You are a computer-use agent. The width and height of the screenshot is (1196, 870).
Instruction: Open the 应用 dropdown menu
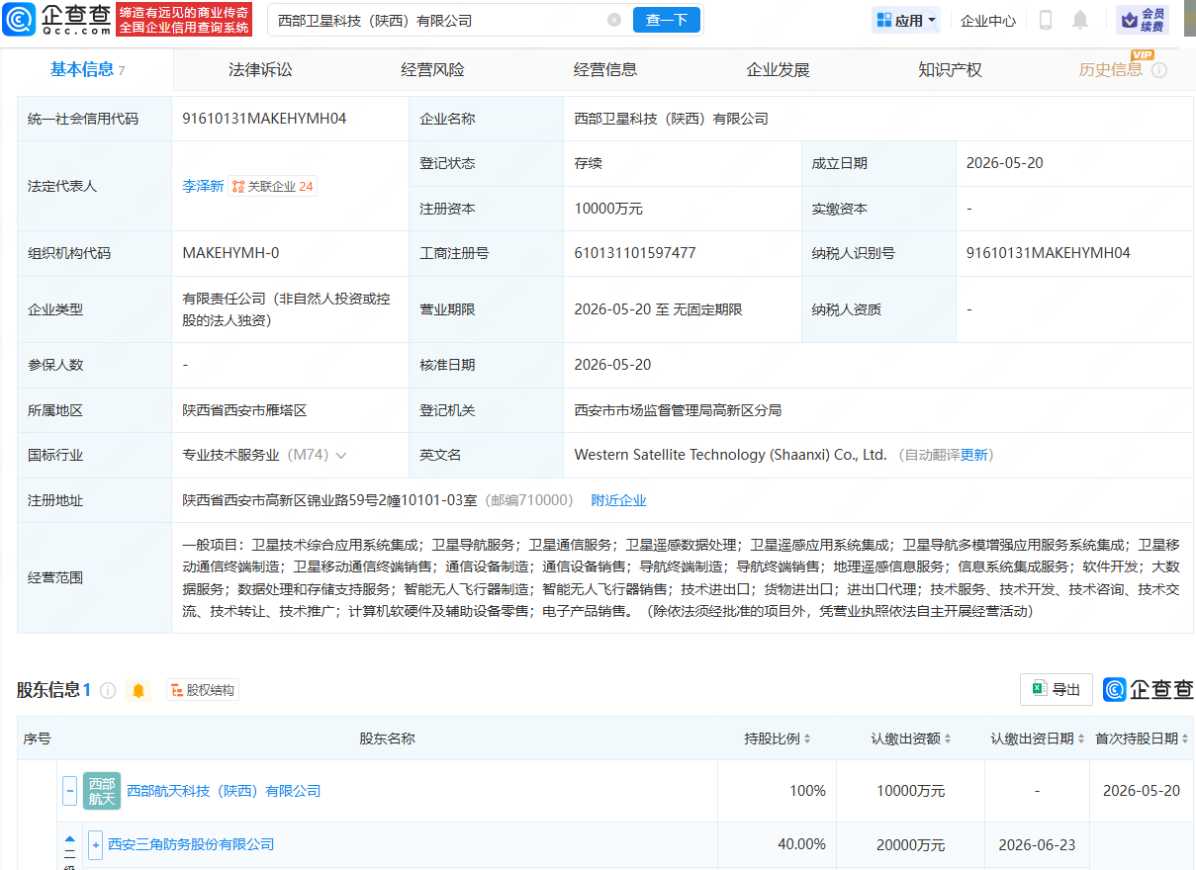(906, 20)
